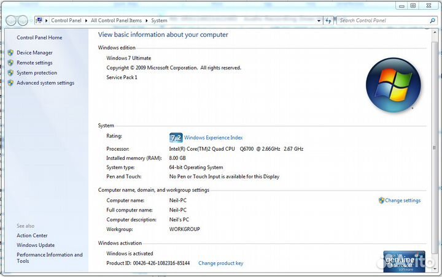
Task: Click the Copyright 2009 Microsoft Corporation line
Action: coord(174,68)
